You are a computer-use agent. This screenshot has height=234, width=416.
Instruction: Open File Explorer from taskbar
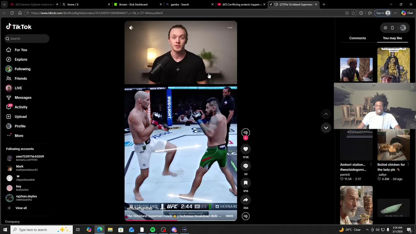point(110,230)
